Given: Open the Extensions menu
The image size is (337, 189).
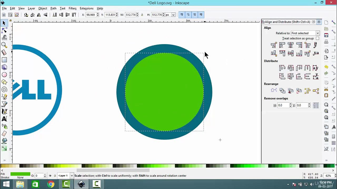Looking at the screenshot, I should click(x=87, y=8).
